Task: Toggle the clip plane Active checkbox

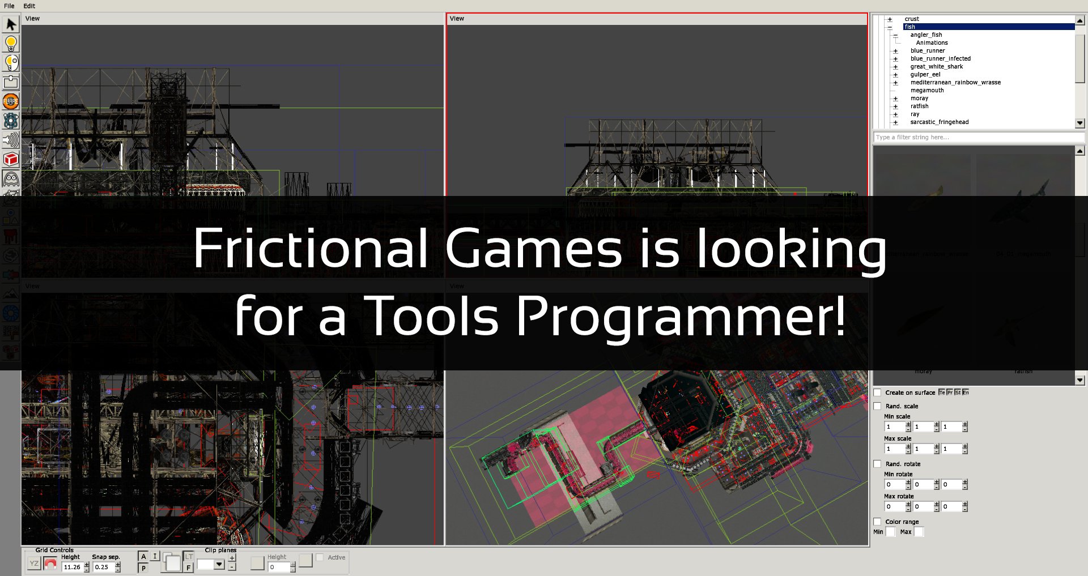Action: (x=320, y=557)
